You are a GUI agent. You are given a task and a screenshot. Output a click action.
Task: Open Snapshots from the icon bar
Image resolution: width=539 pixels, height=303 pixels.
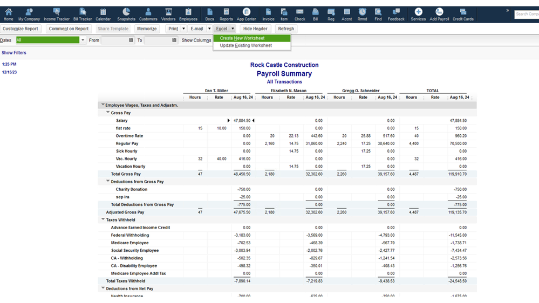[x=126, y=14]
